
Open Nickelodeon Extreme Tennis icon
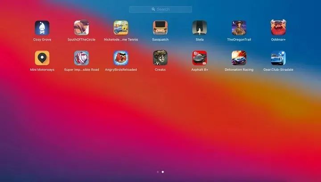pyautogui.click(x=121, y=28)
